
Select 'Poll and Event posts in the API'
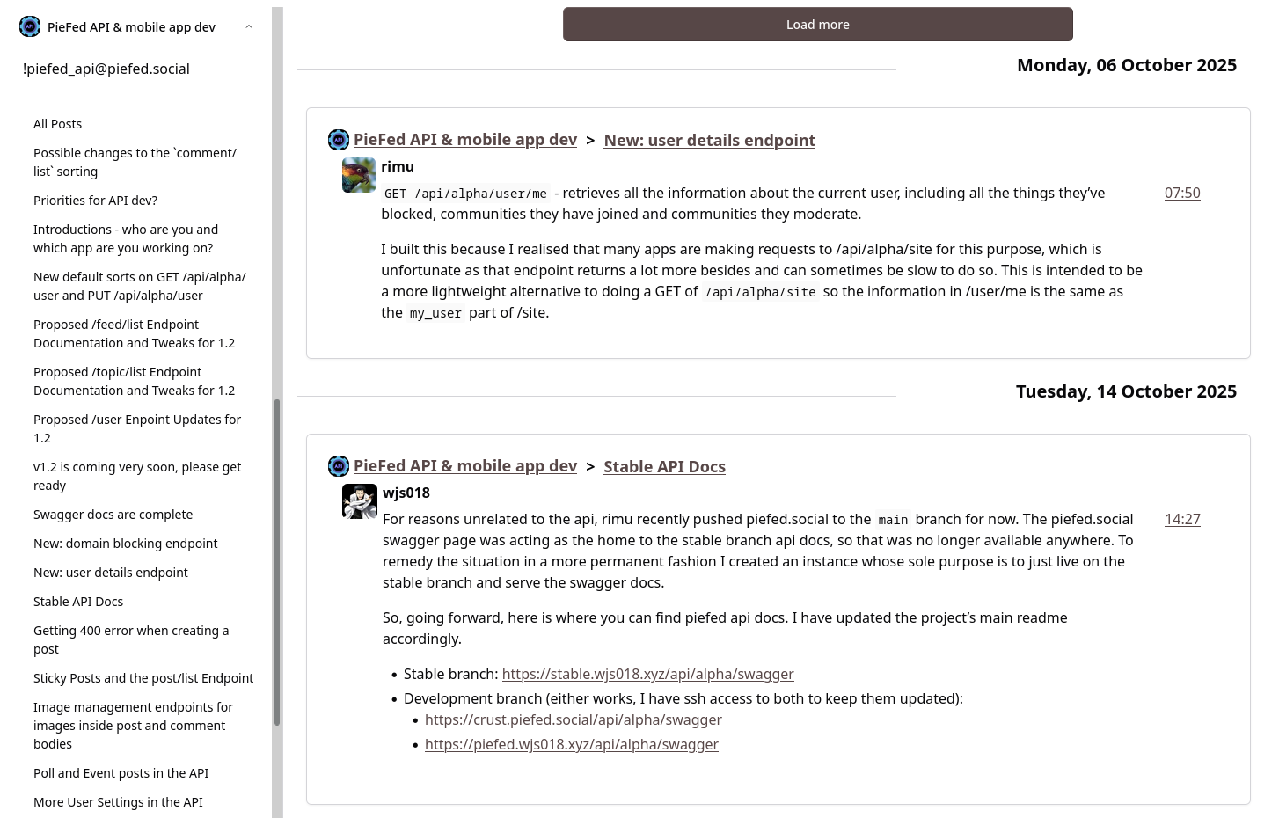(121, 773)
